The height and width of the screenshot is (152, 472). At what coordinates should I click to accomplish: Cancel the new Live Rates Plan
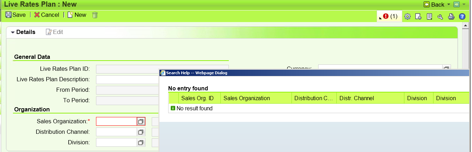[47, 15]
